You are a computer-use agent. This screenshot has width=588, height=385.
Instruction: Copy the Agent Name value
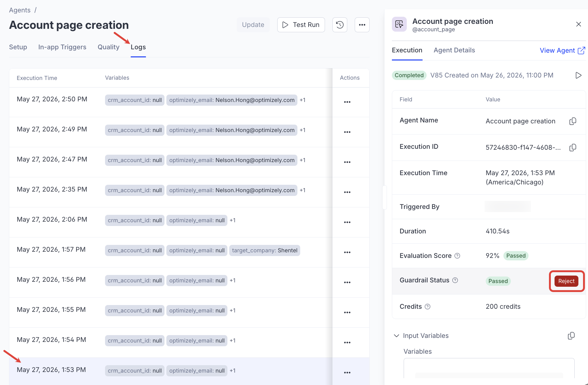coord(573,121)
